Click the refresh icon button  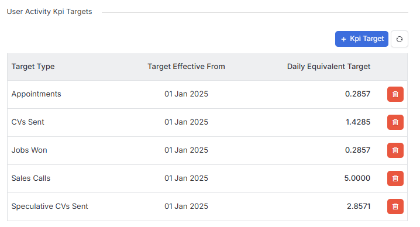click(399, 39)
